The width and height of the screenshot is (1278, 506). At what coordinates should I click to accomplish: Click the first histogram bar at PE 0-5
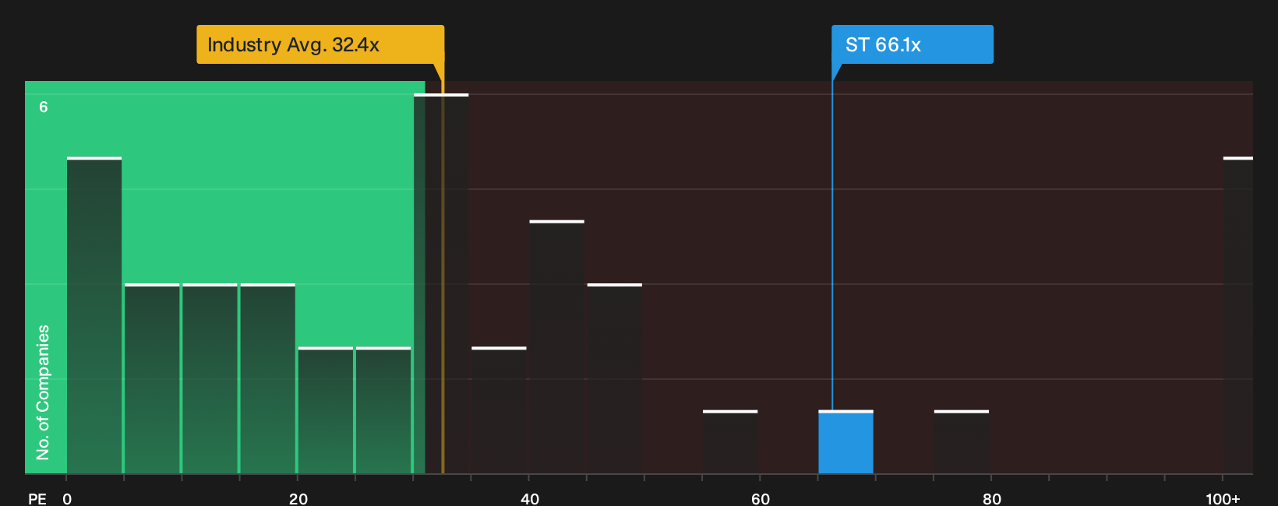(x=94, y=315)
